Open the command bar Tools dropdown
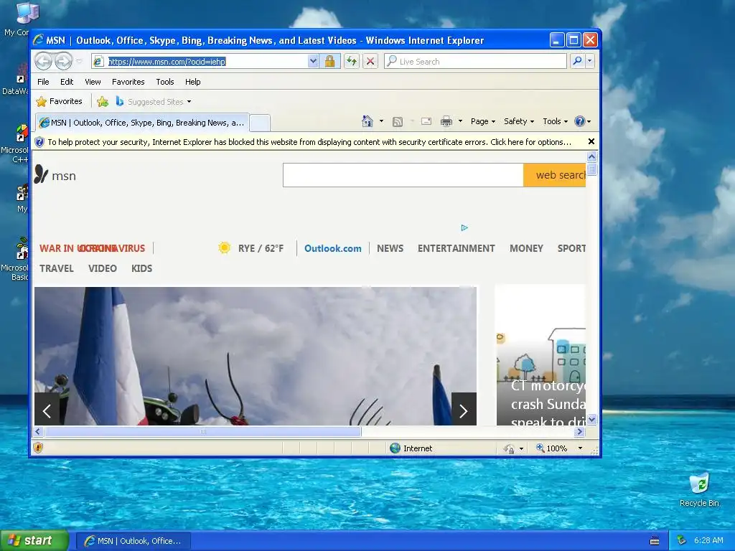 tap(555, 121)
